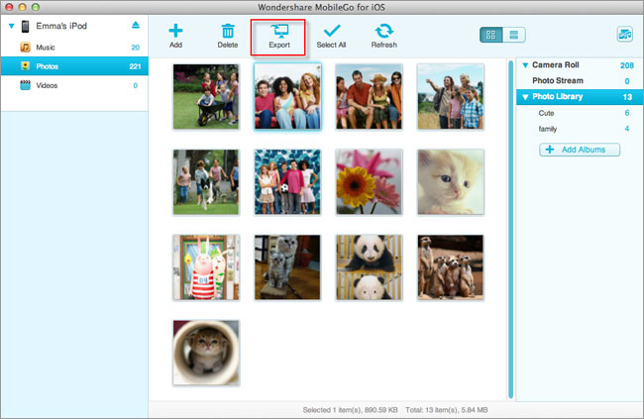644x419 pixels.
Task: Open Photo Stream album
Action: [580, 81]
